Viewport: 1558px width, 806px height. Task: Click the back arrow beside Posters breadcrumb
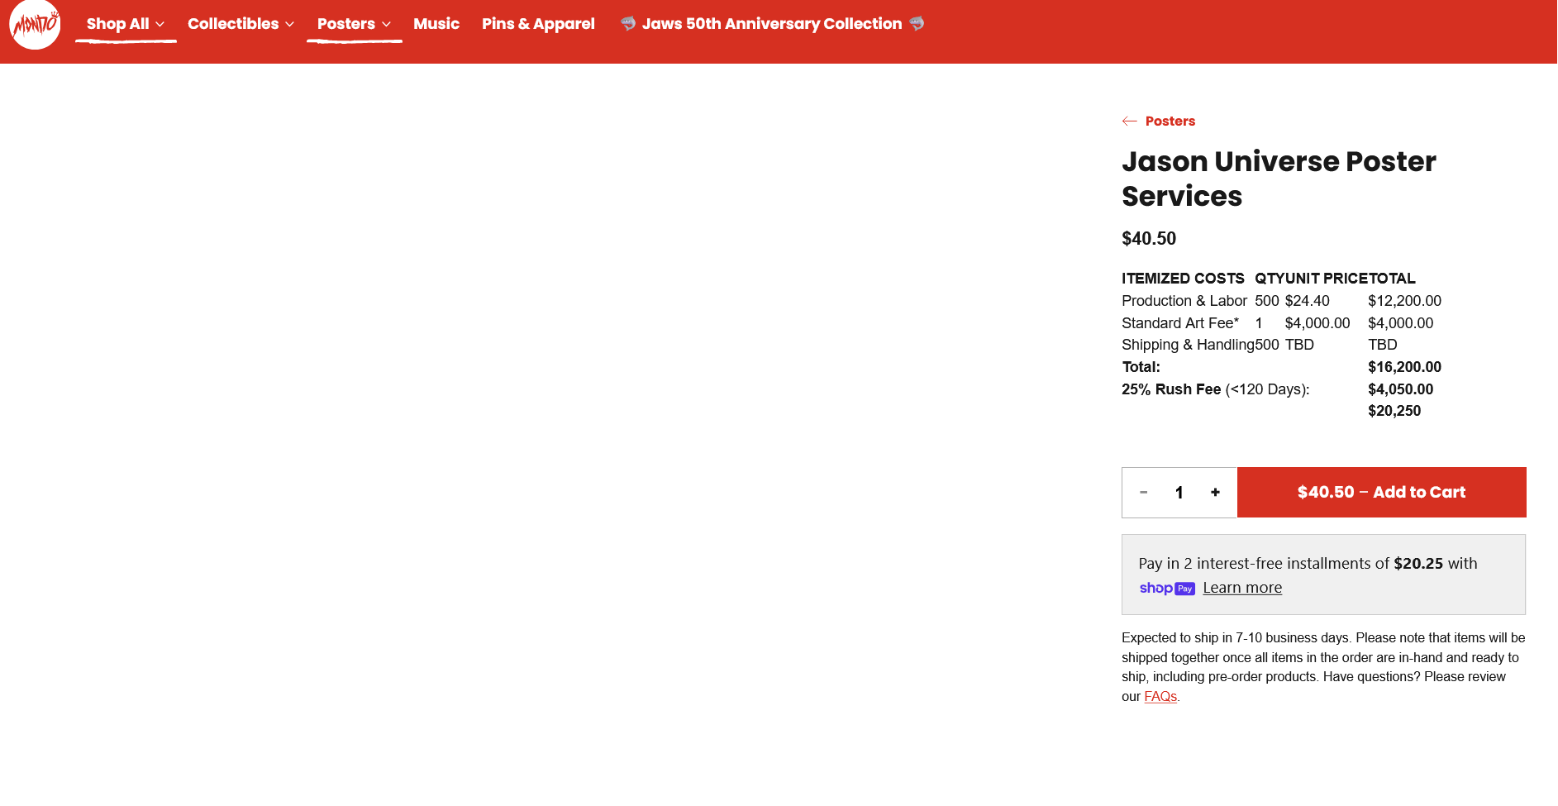(1130, 122)
